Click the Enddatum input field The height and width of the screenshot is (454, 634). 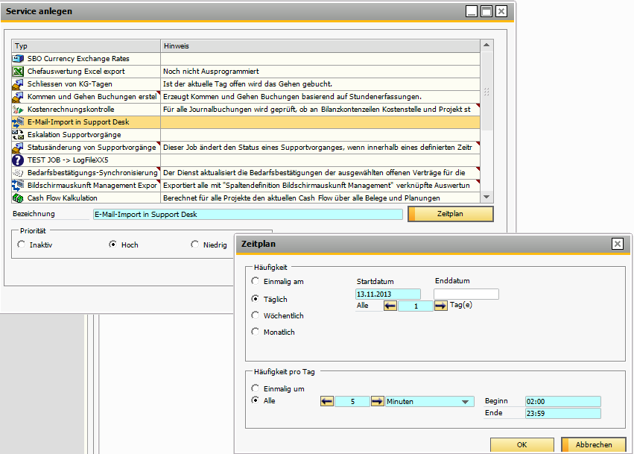coord(466,294)
